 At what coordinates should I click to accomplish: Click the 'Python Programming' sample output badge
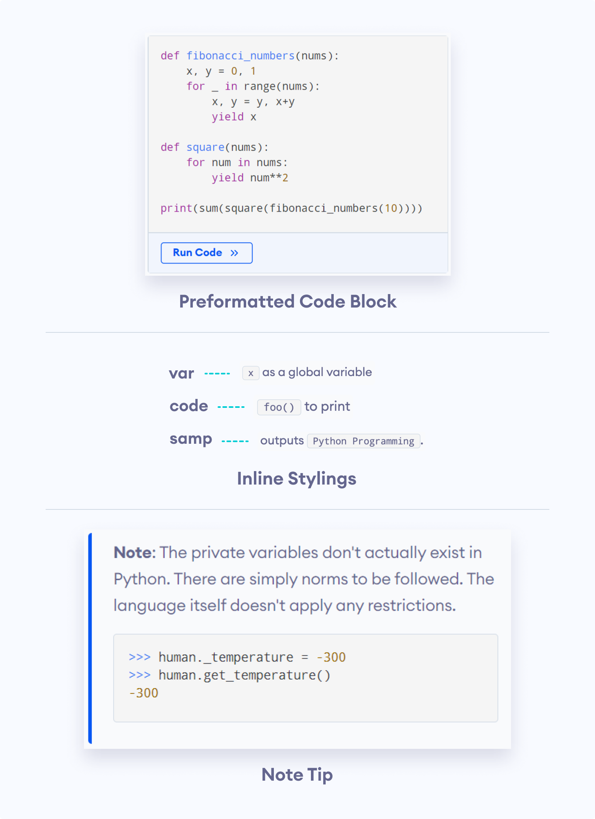coord(364,441)
